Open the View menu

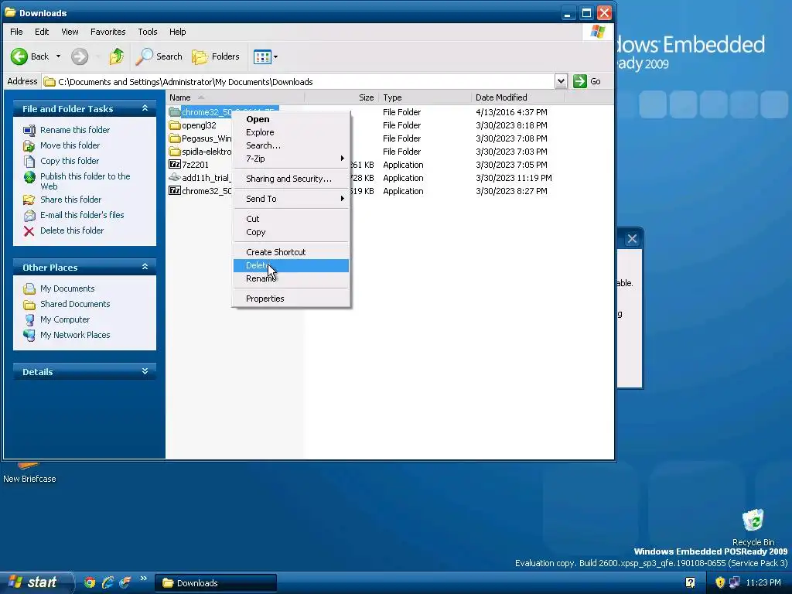point(70,32)
